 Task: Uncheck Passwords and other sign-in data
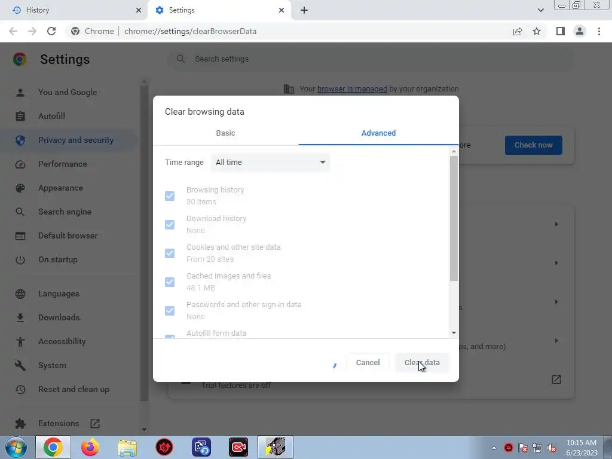click(x=169, y=311)
